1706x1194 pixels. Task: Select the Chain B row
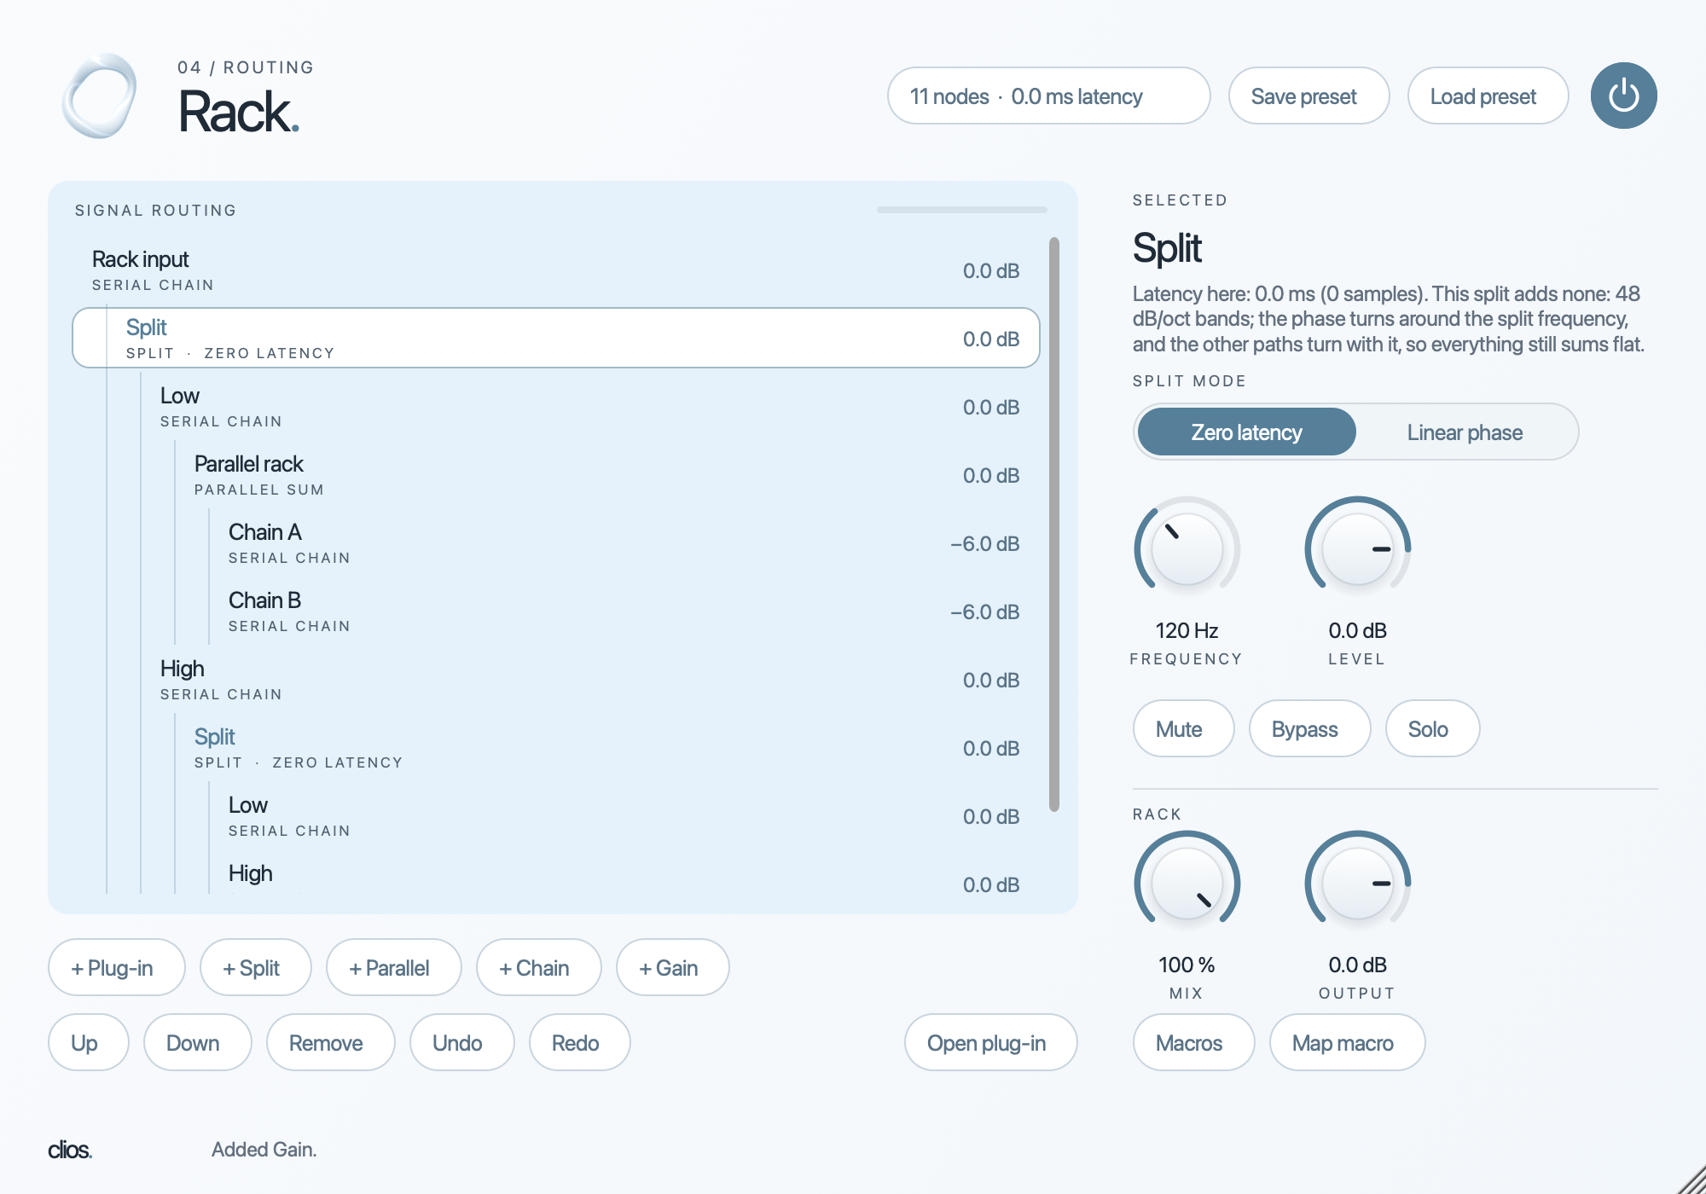(x=556, y=611)
